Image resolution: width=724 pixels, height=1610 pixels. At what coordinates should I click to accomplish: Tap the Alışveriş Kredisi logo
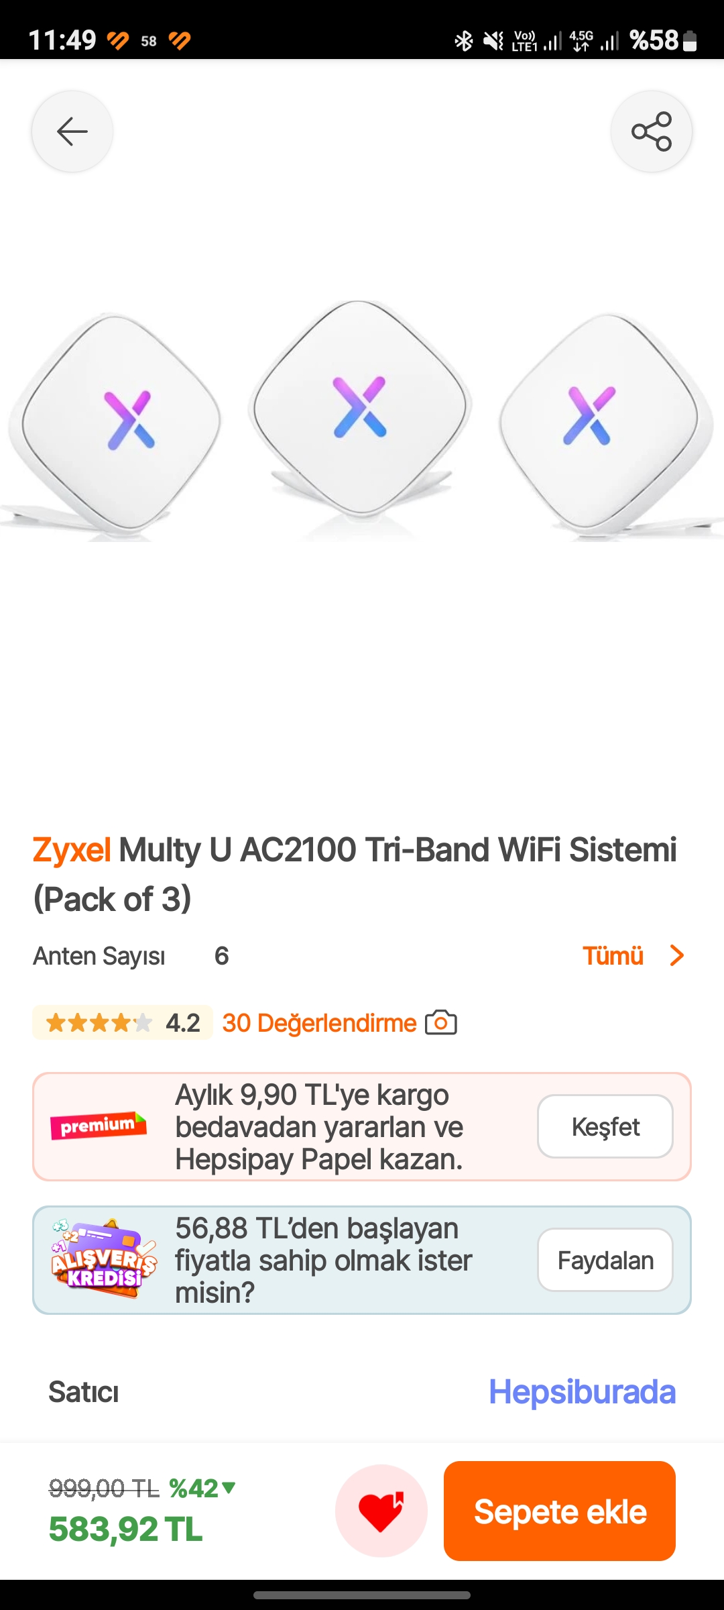104,1258
